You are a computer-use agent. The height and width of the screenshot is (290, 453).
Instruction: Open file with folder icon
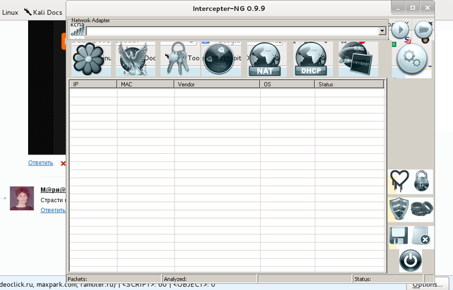pos(423,29)
